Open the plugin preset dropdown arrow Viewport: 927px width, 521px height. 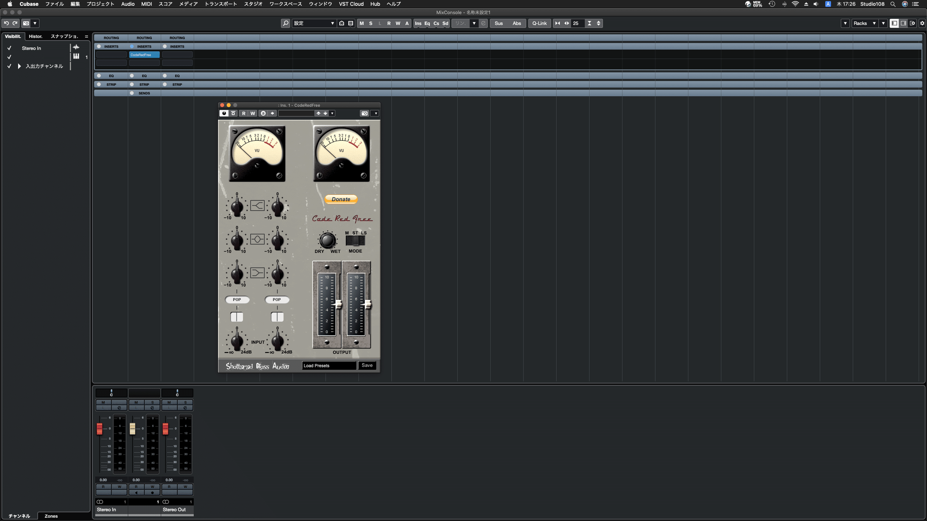pyautogui.click(x=332, y=113)
